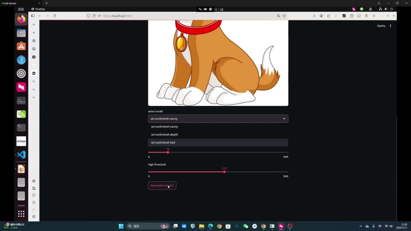
Task: Open Microsoft Edge from Windows taskbar
Action: coord(210,226)
